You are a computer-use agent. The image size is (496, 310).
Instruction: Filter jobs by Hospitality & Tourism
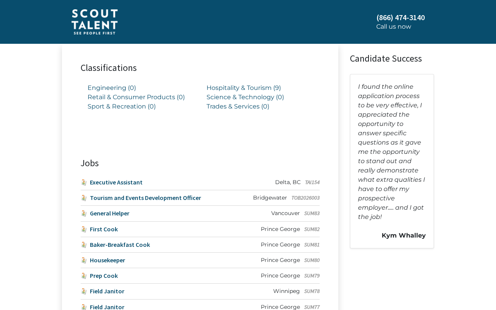(244, 88)
